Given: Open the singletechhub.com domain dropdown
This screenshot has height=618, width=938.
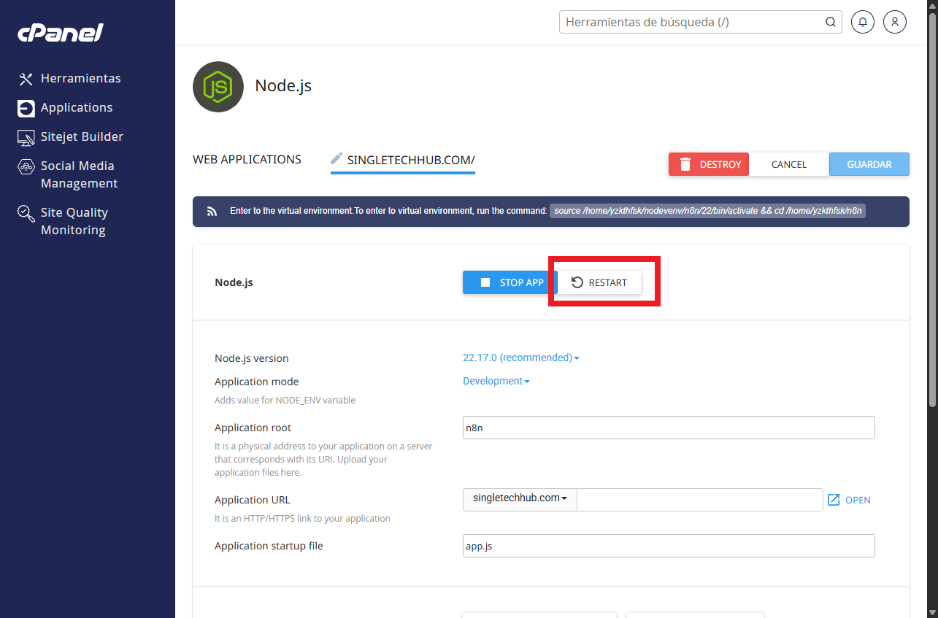Looking at the screenshot, I should click(520, 499).
